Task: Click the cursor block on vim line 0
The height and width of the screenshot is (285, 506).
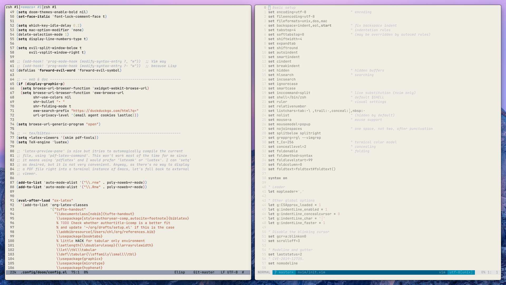Action: coord(269,8)
